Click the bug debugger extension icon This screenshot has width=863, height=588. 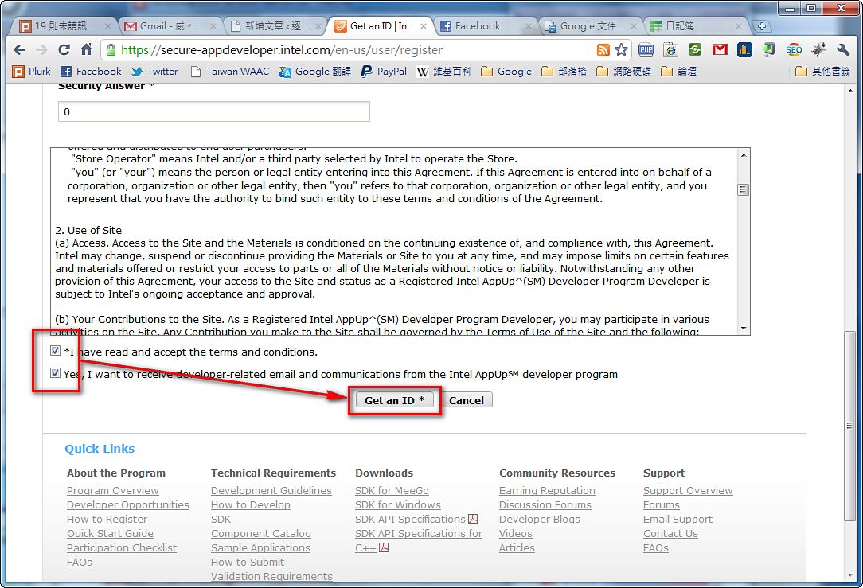(x=819, y=50)
